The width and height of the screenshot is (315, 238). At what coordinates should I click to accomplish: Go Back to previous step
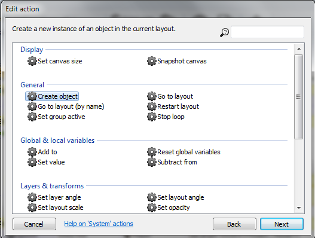click(x=234, y=224)
